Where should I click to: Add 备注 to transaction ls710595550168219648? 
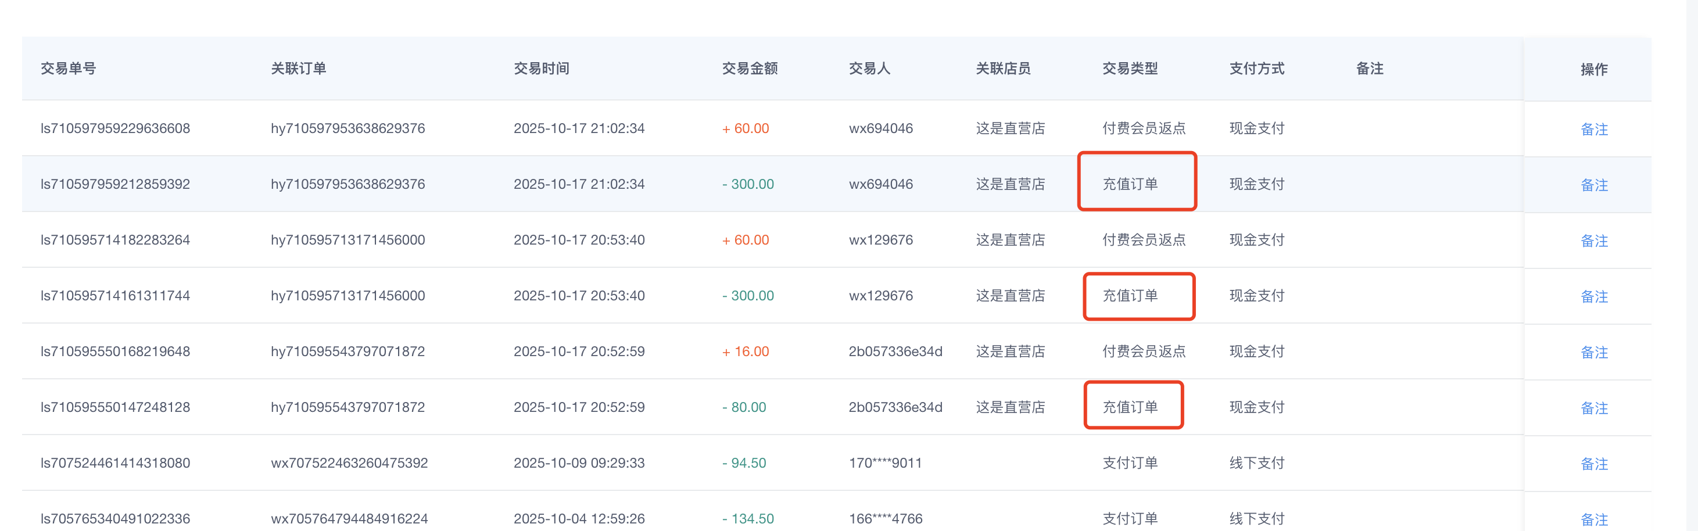(x=1594, y=353)
